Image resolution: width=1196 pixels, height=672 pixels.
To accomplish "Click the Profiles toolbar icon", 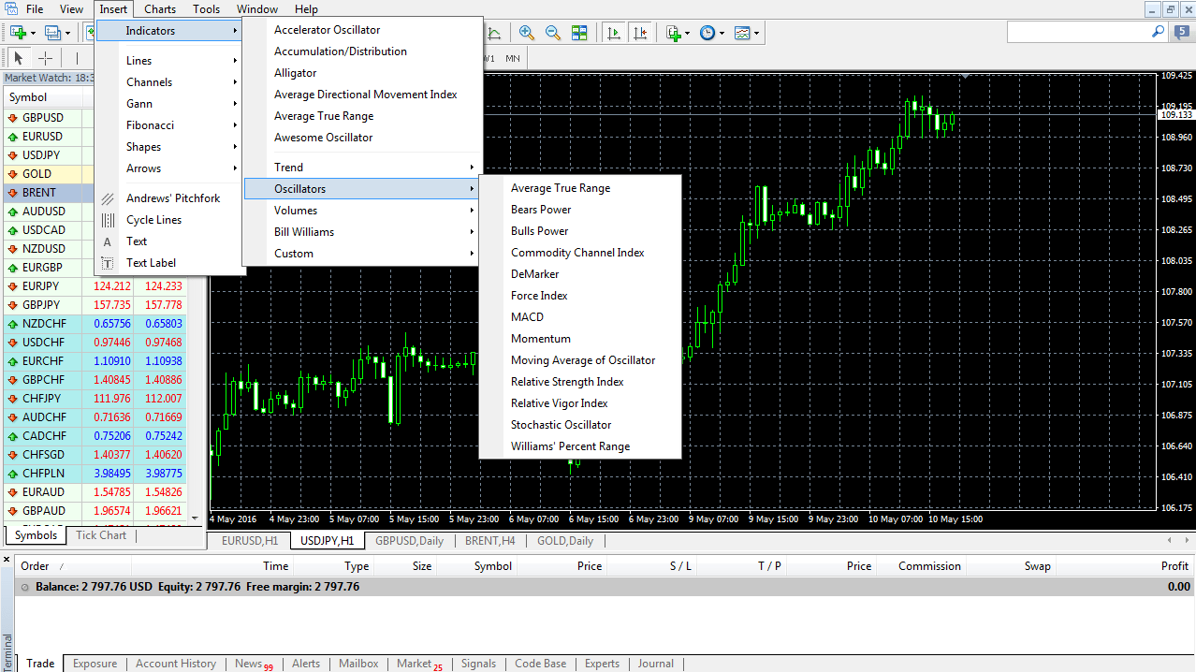I will 52,33.
